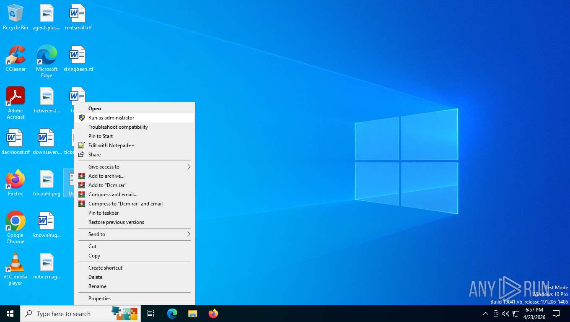Choose Add to archive... option

[x=135, y=176]
